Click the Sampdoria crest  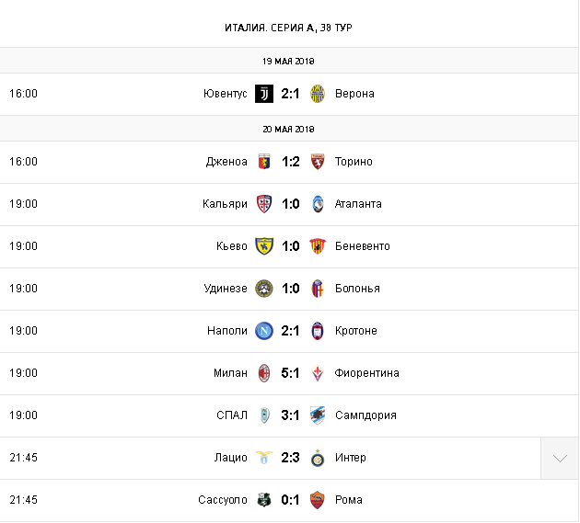pyautogui.click(x=319, y=415)
